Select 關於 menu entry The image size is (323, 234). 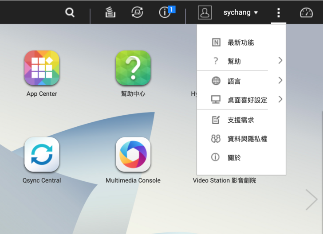coord(241,158)
